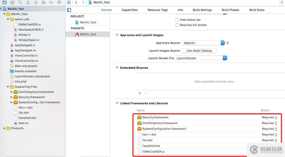Viewport: 285px width, 157px height.
Task: Open the Launch Screen File combo box
Action: point(201,58)
